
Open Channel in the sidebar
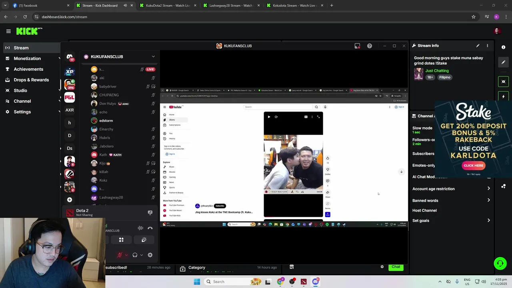click(x=22, y=101)
